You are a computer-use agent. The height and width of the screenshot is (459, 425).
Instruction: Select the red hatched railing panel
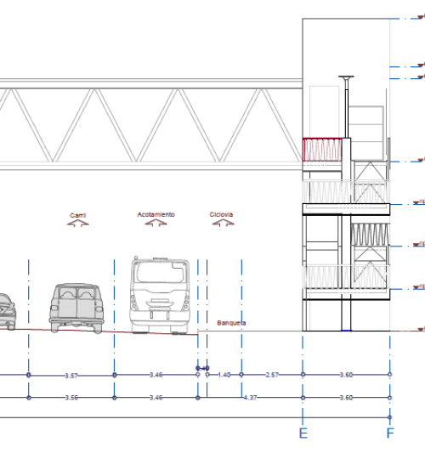(x=322, y=150)
